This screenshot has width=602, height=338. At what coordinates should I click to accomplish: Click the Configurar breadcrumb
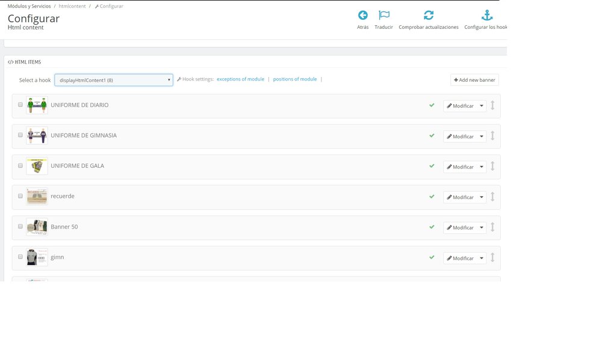click(x=109, y=6)
